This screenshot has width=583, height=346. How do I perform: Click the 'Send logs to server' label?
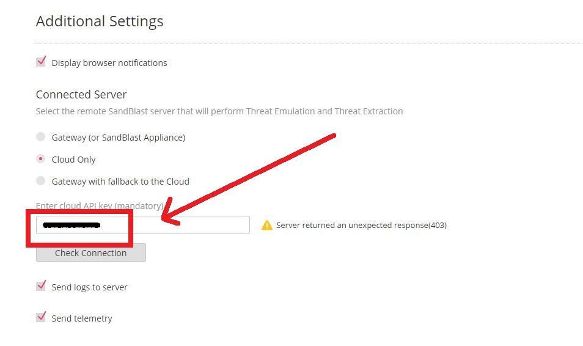coord(90,287)
